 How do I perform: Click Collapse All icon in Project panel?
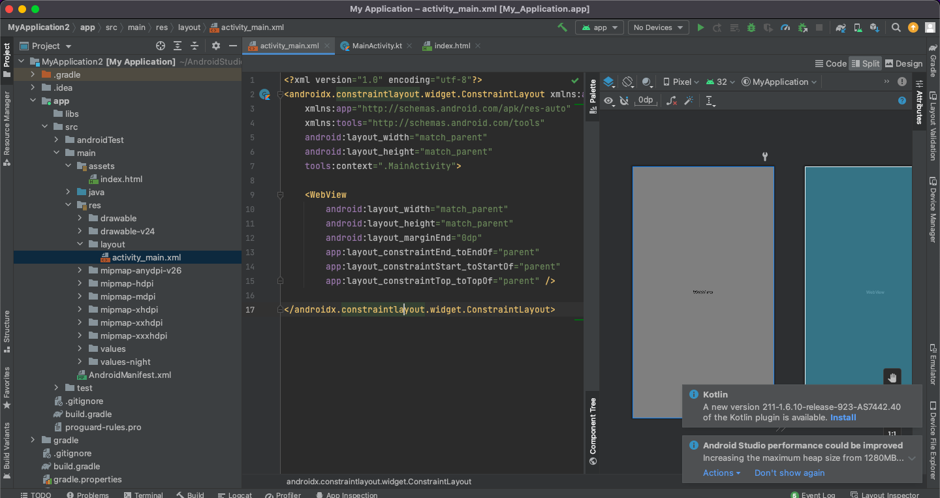pyautogui.click(x=195, y=46)
